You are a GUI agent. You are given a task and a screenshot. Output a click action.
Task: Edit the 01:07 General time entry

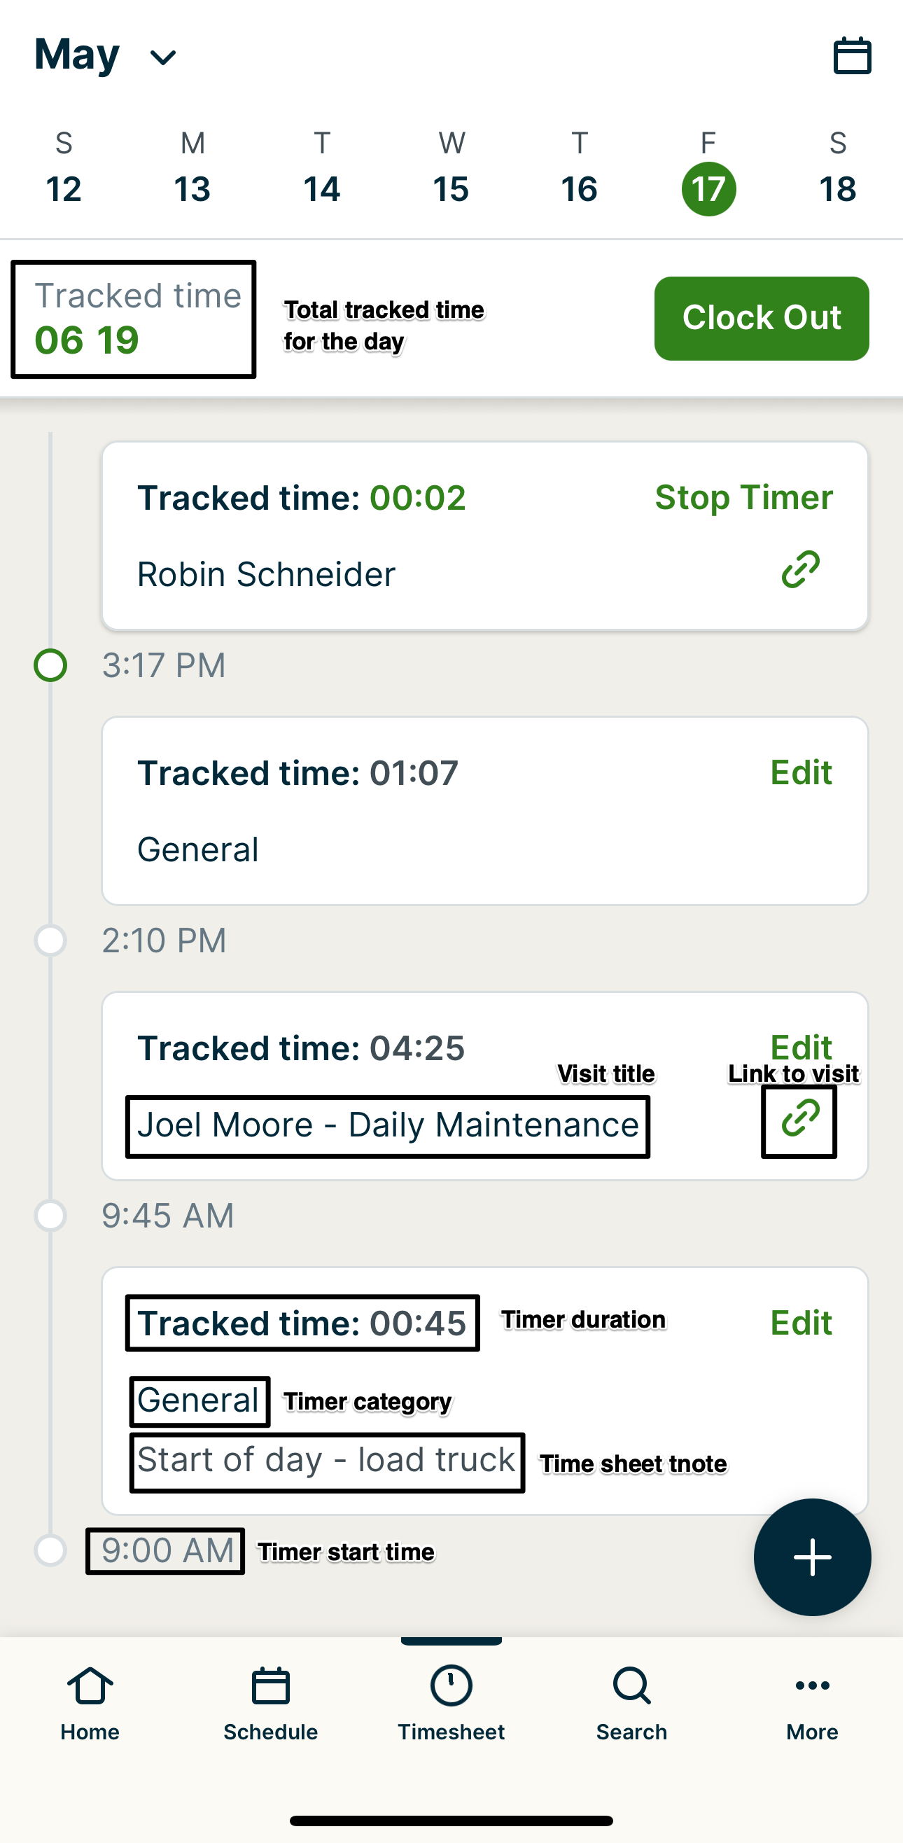(x=801, y=772)
